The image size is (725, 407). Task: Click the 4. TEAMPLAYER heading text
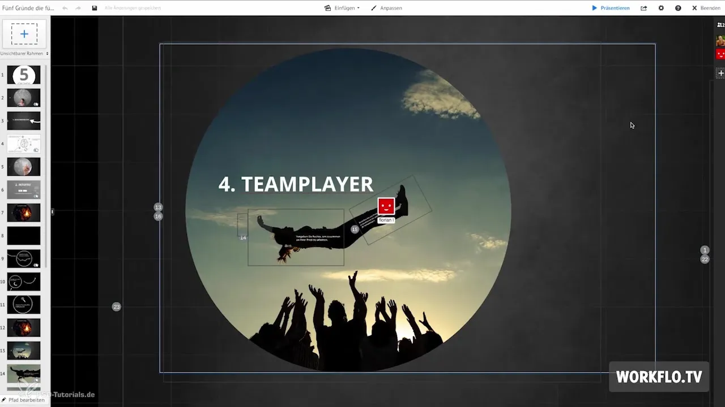coord(296,184)
